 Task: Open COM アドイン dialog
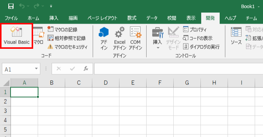[136, 38]
